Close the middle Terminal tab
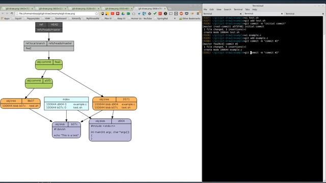The image size is (326, 183). [x=282, y=14]
